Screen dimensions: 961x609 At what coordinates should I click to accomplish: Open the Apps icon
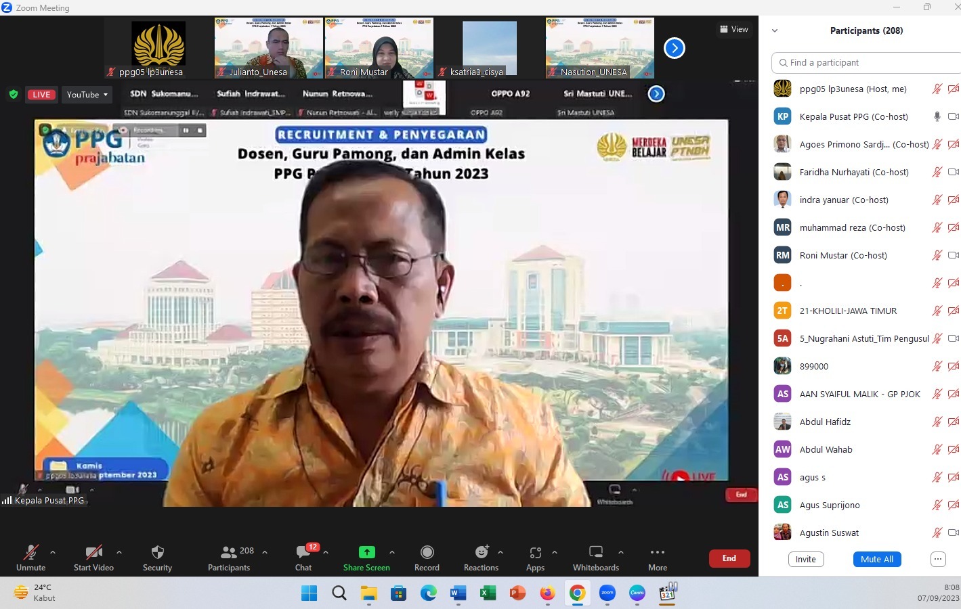pyautogui.click(x=536, y=552)
